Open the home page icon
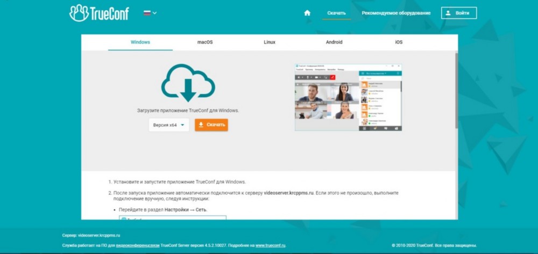Screen dimensions: 538x254 coord(307,13)
